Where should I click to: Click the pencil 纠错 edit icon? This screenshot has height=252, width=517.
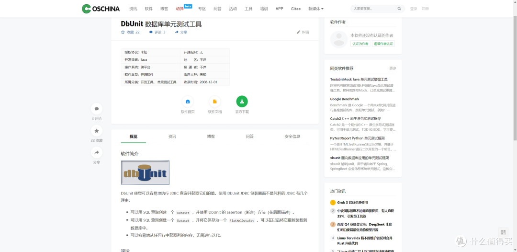298,32
